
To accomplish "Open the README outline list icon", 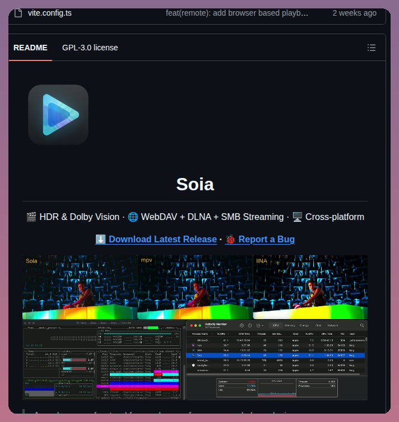I will pyautogui.click(x=372, y=48).
